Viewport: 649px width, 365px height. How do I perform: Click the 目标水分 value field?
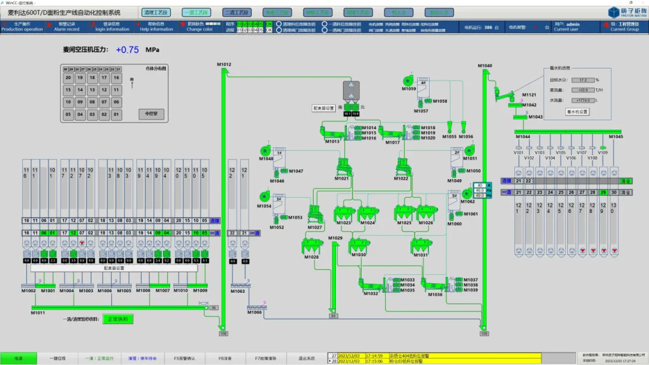coord(583,80)
